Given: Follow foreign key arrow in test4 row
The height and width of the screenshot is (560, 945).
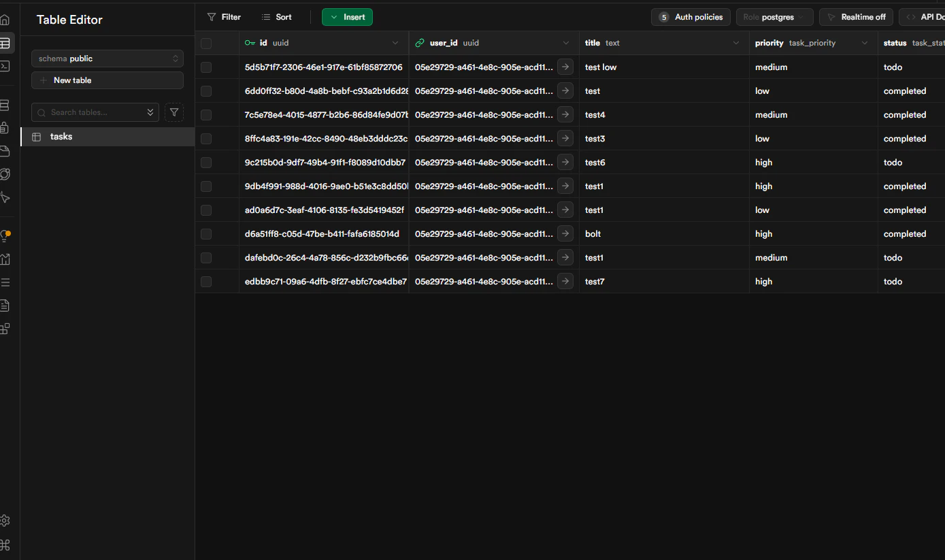Looking at the screenshot, I should coord(565,114).
